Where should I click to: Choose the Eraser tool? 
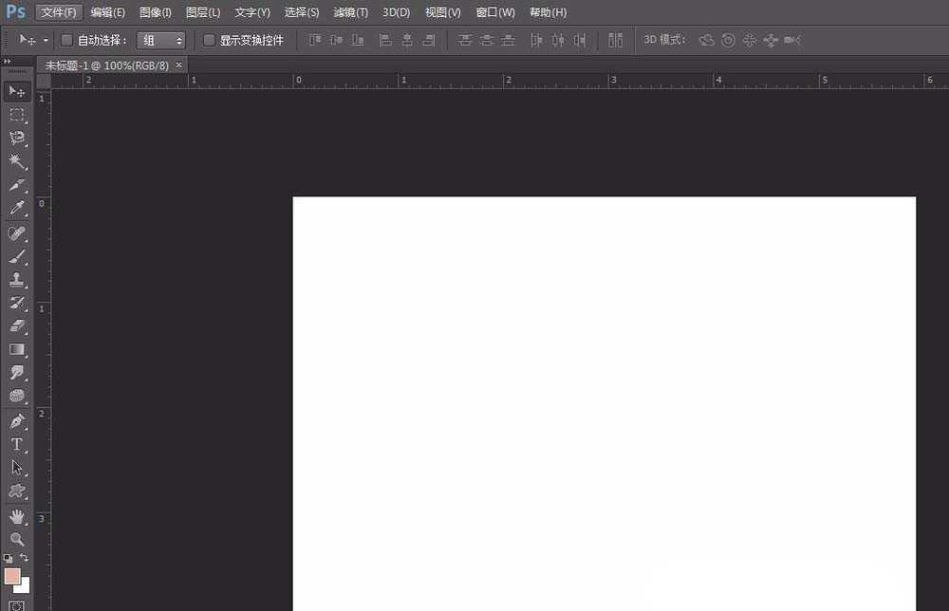[x=17, y=326]
